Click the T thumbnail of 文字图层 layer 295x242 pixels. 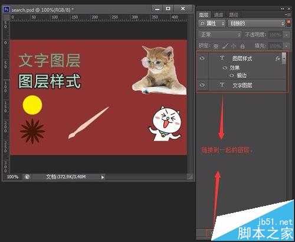[222, 85]
